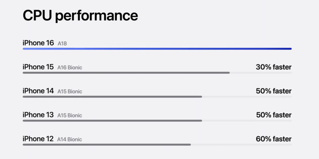This screenshot has height=159, width=319.
Task: Click the iPhone 14 gray performance bar
Action: coord(112,97)
